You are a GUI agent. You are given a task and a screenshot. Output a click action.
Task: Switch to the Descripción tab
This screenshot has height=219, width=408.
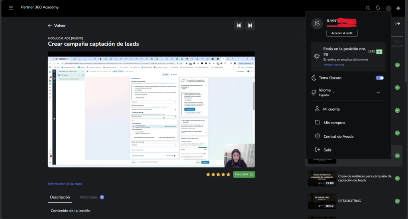60,197
